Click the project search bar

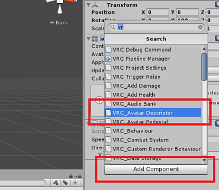coord(22,182)
